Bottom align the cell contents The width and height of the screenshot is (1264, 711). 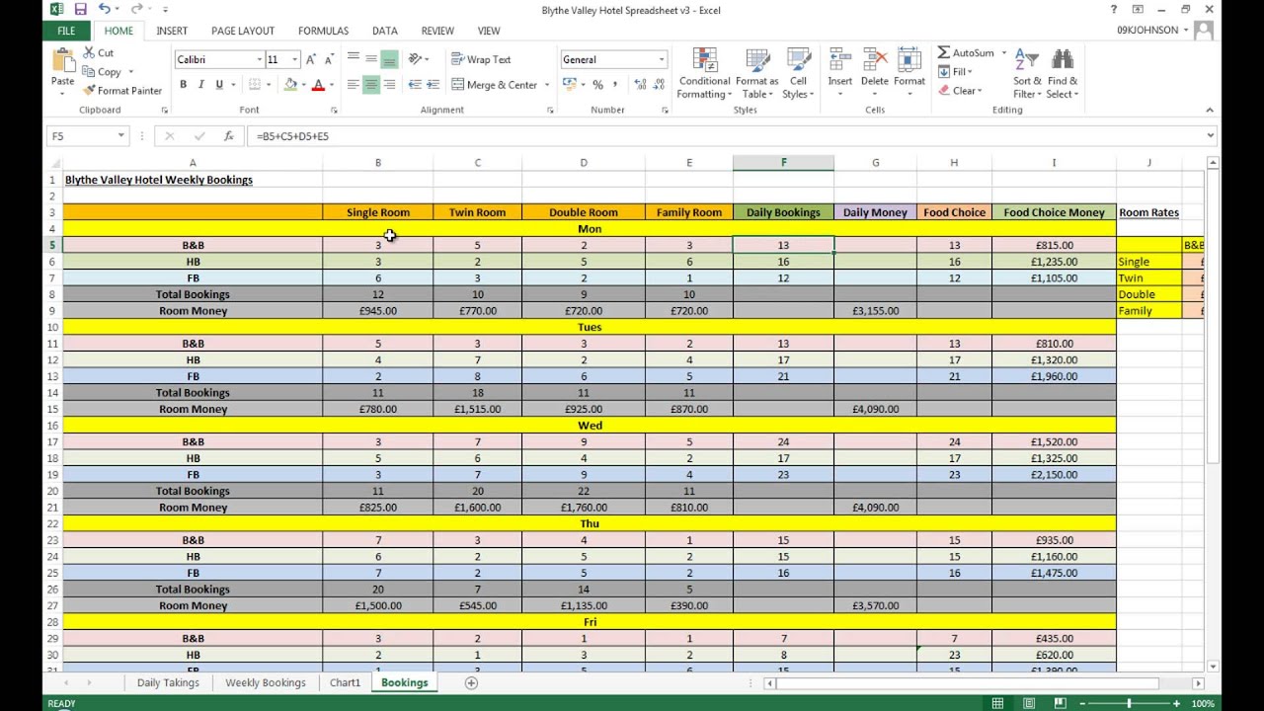[389, 59]
